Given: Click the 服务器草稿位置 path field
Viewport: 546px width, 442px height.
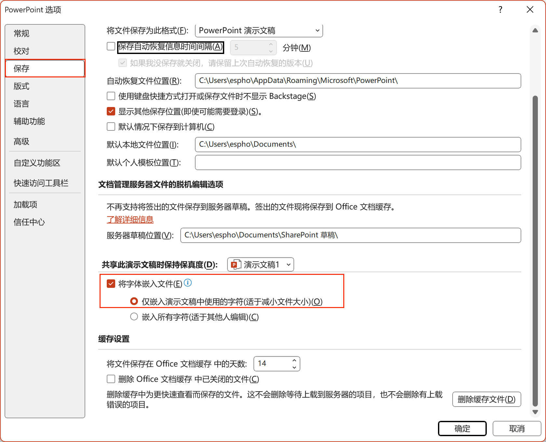Looking at the screenshot, I should pyautogui.click(x=351, y=235).
